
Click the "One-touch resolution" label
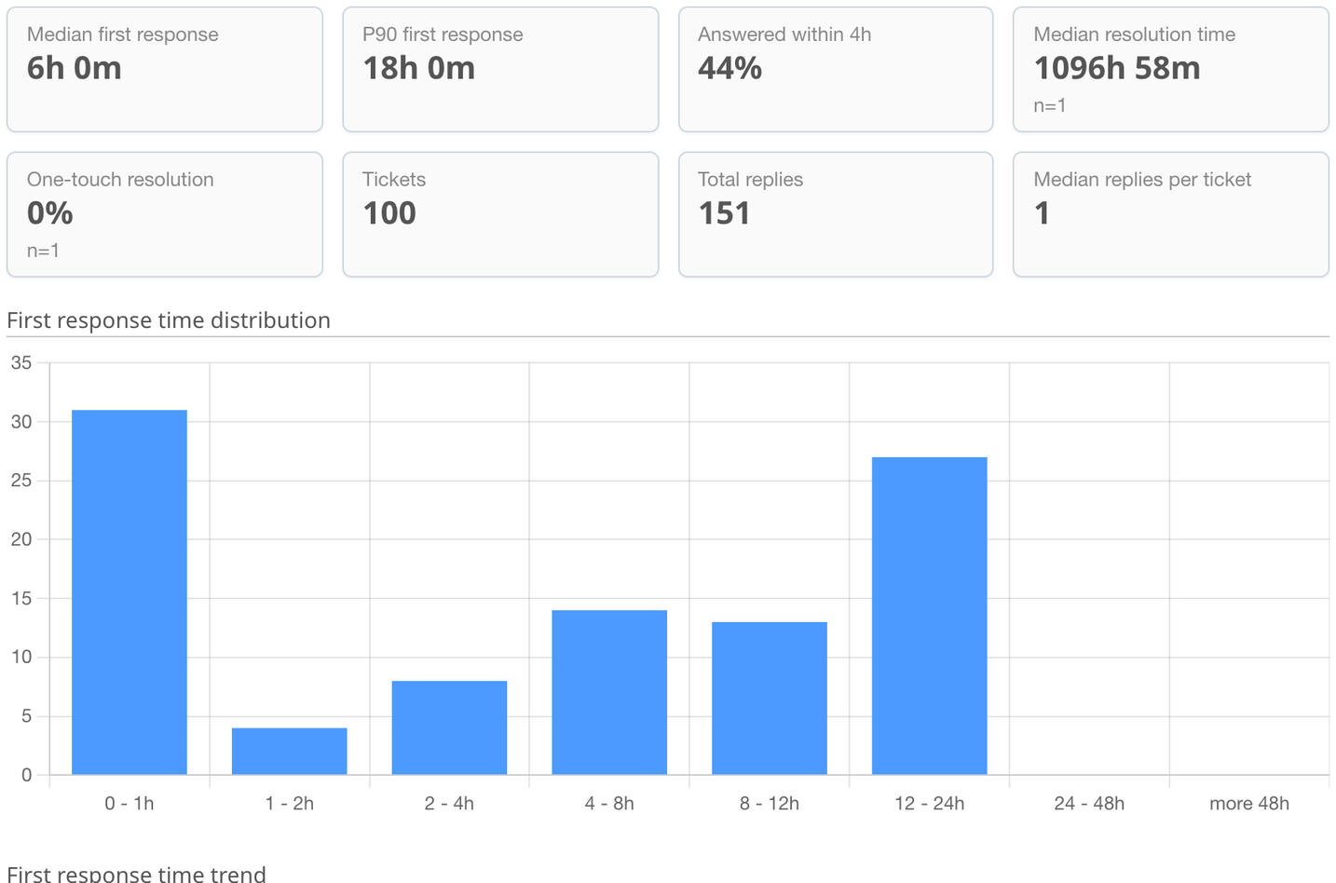coord(120,180)
